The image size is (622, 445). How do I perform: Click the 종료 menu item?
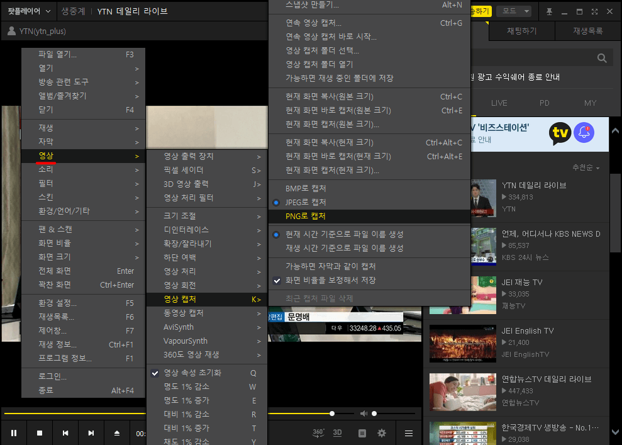coord(83,391)
